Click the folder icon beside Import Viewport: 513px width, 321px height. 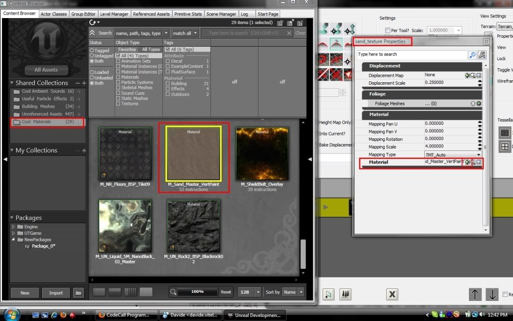79,293
